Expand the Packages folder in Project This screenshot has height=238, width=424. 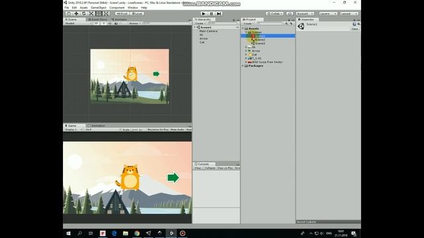243,66
